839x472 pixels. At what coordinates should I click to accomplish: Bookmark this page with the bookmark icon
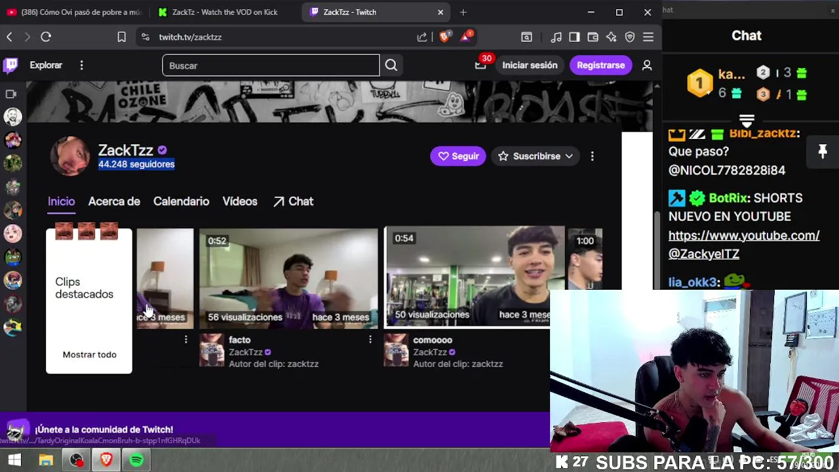click(121, 37)
